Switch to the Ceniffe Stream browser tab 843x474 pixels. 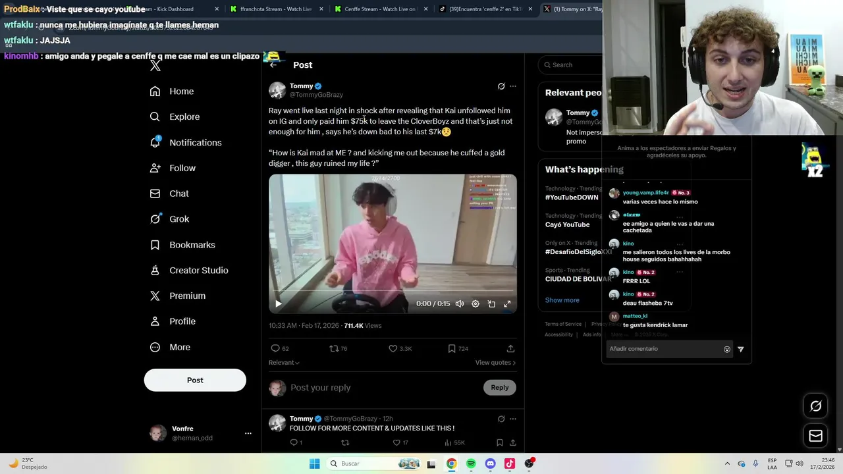pos(380,9)
